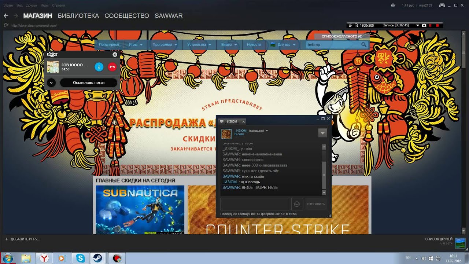Click the recorder zoom magnifier icon
This screenshot has width=469, height=264.
(356, 25)
